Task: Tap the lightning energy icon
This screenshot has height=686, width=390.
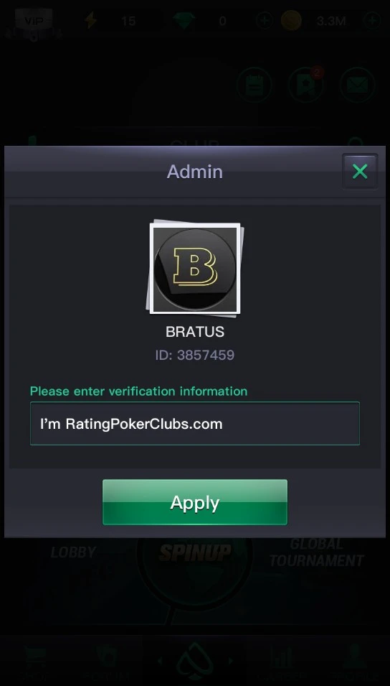Action: tap(91, 20)
